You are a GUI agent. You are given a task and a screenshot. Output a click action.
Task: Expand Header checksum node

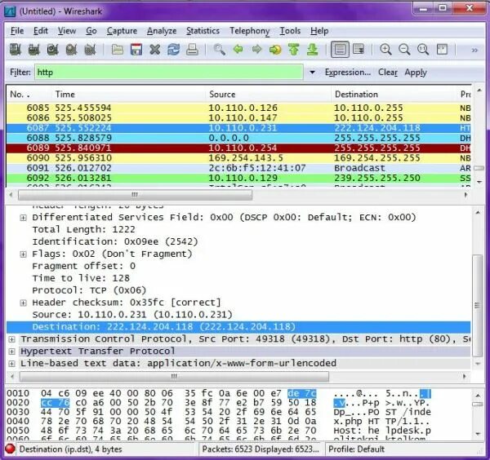point(23,303)
